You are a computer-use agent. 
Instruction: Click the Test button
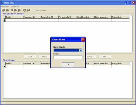tap(105, 57)
